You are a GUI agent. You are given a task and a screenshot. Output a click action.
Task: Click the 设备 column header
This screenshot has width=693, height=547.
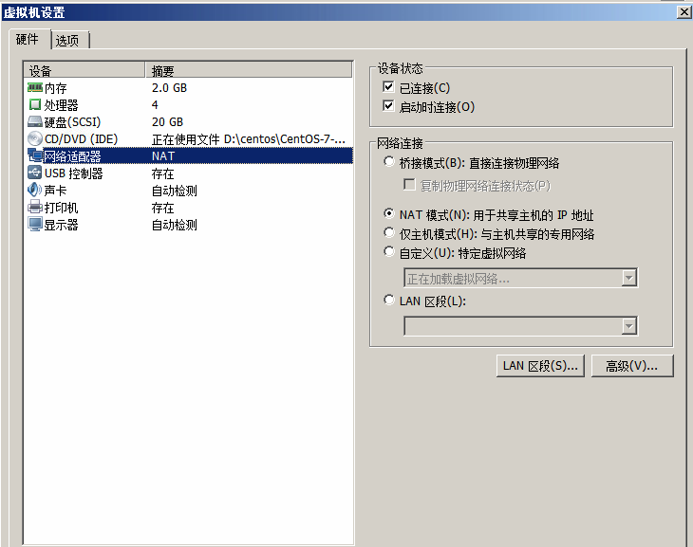click(x=84, y=70)
